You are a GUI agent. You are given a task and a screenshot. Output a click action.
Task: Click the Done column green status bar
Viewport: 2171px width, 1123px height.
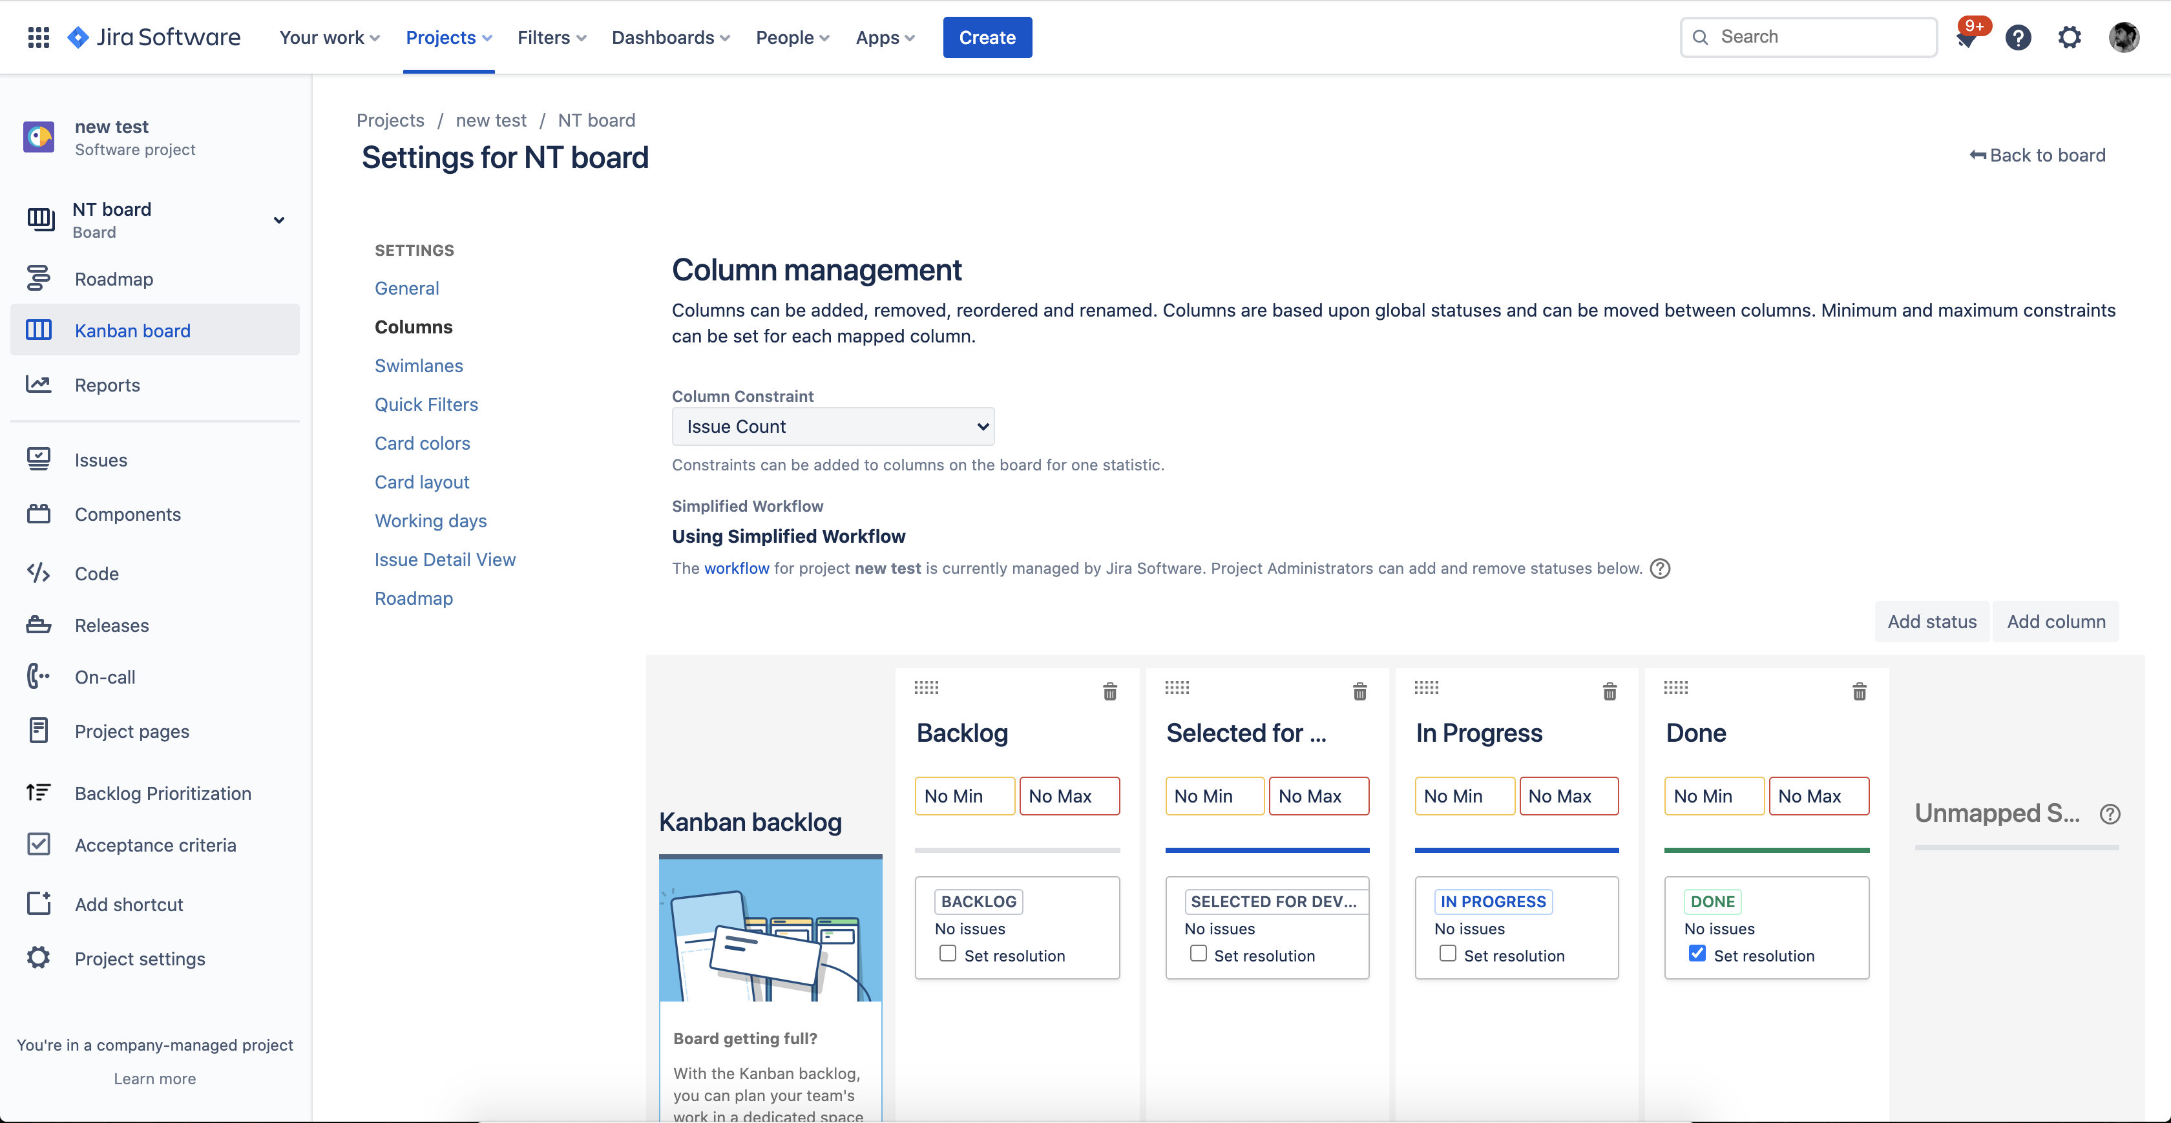1767,850
